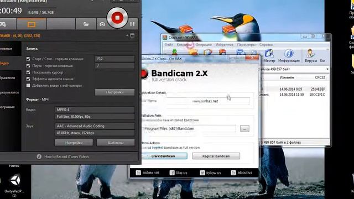Viewport: 354px width, 199px height.
Task: Click the pause hotkey field
Action: point(114,66)
